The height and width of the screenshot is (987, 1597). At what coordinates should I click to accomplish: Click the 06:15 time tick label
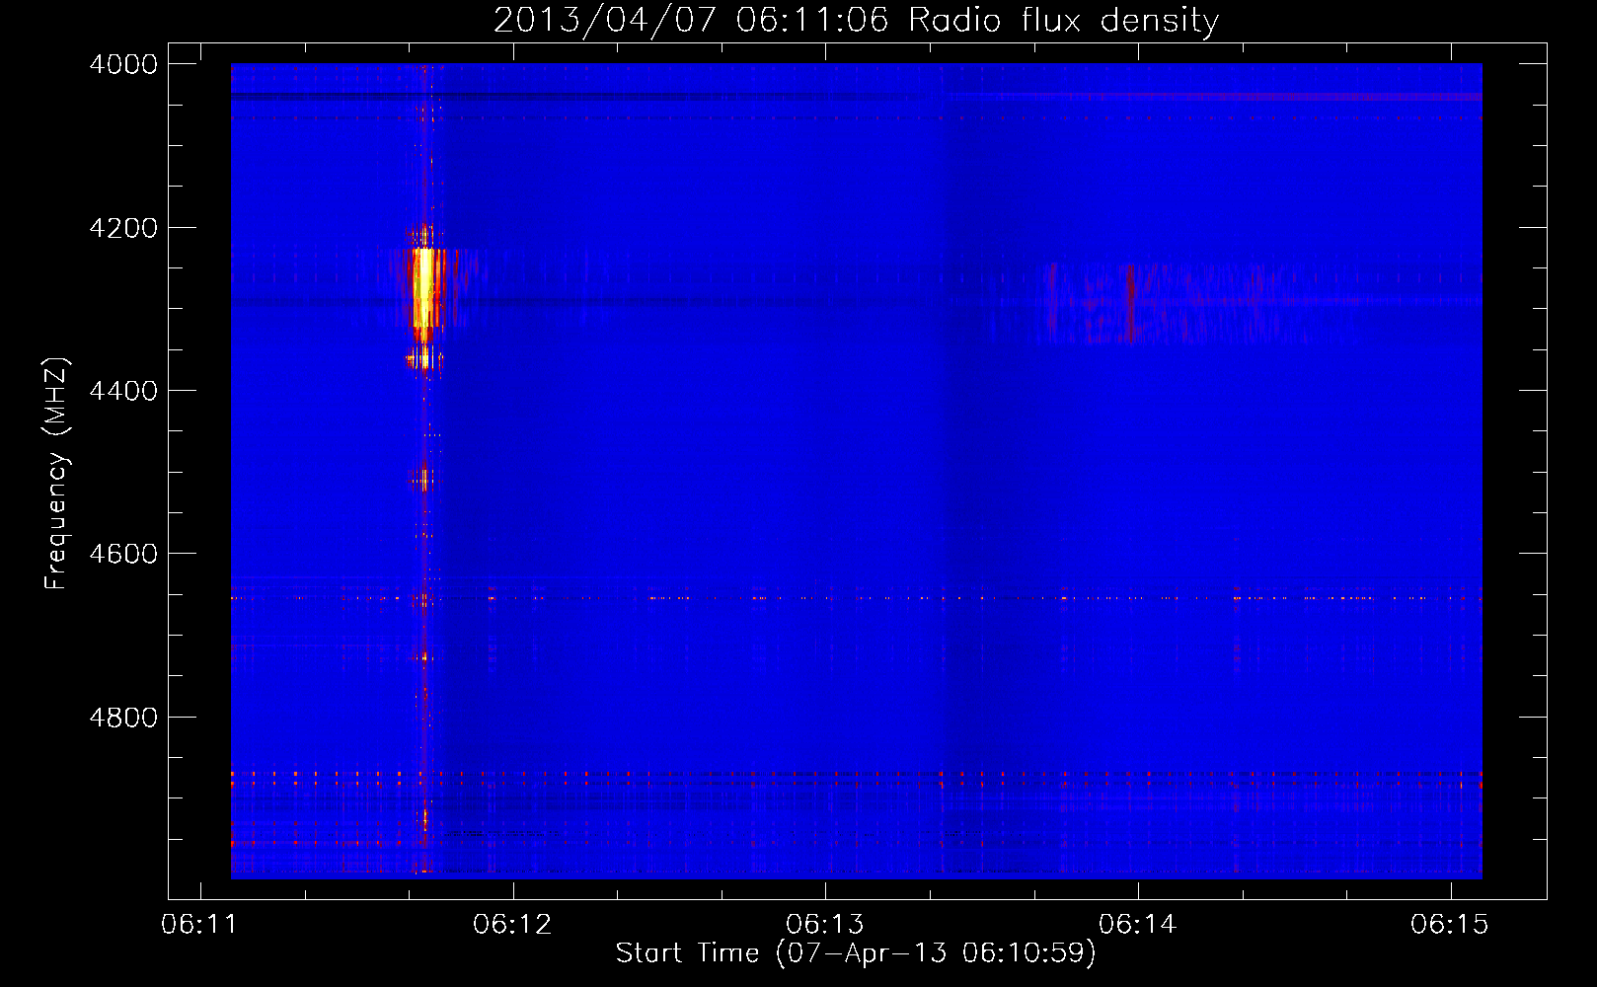coord(1450,925)
